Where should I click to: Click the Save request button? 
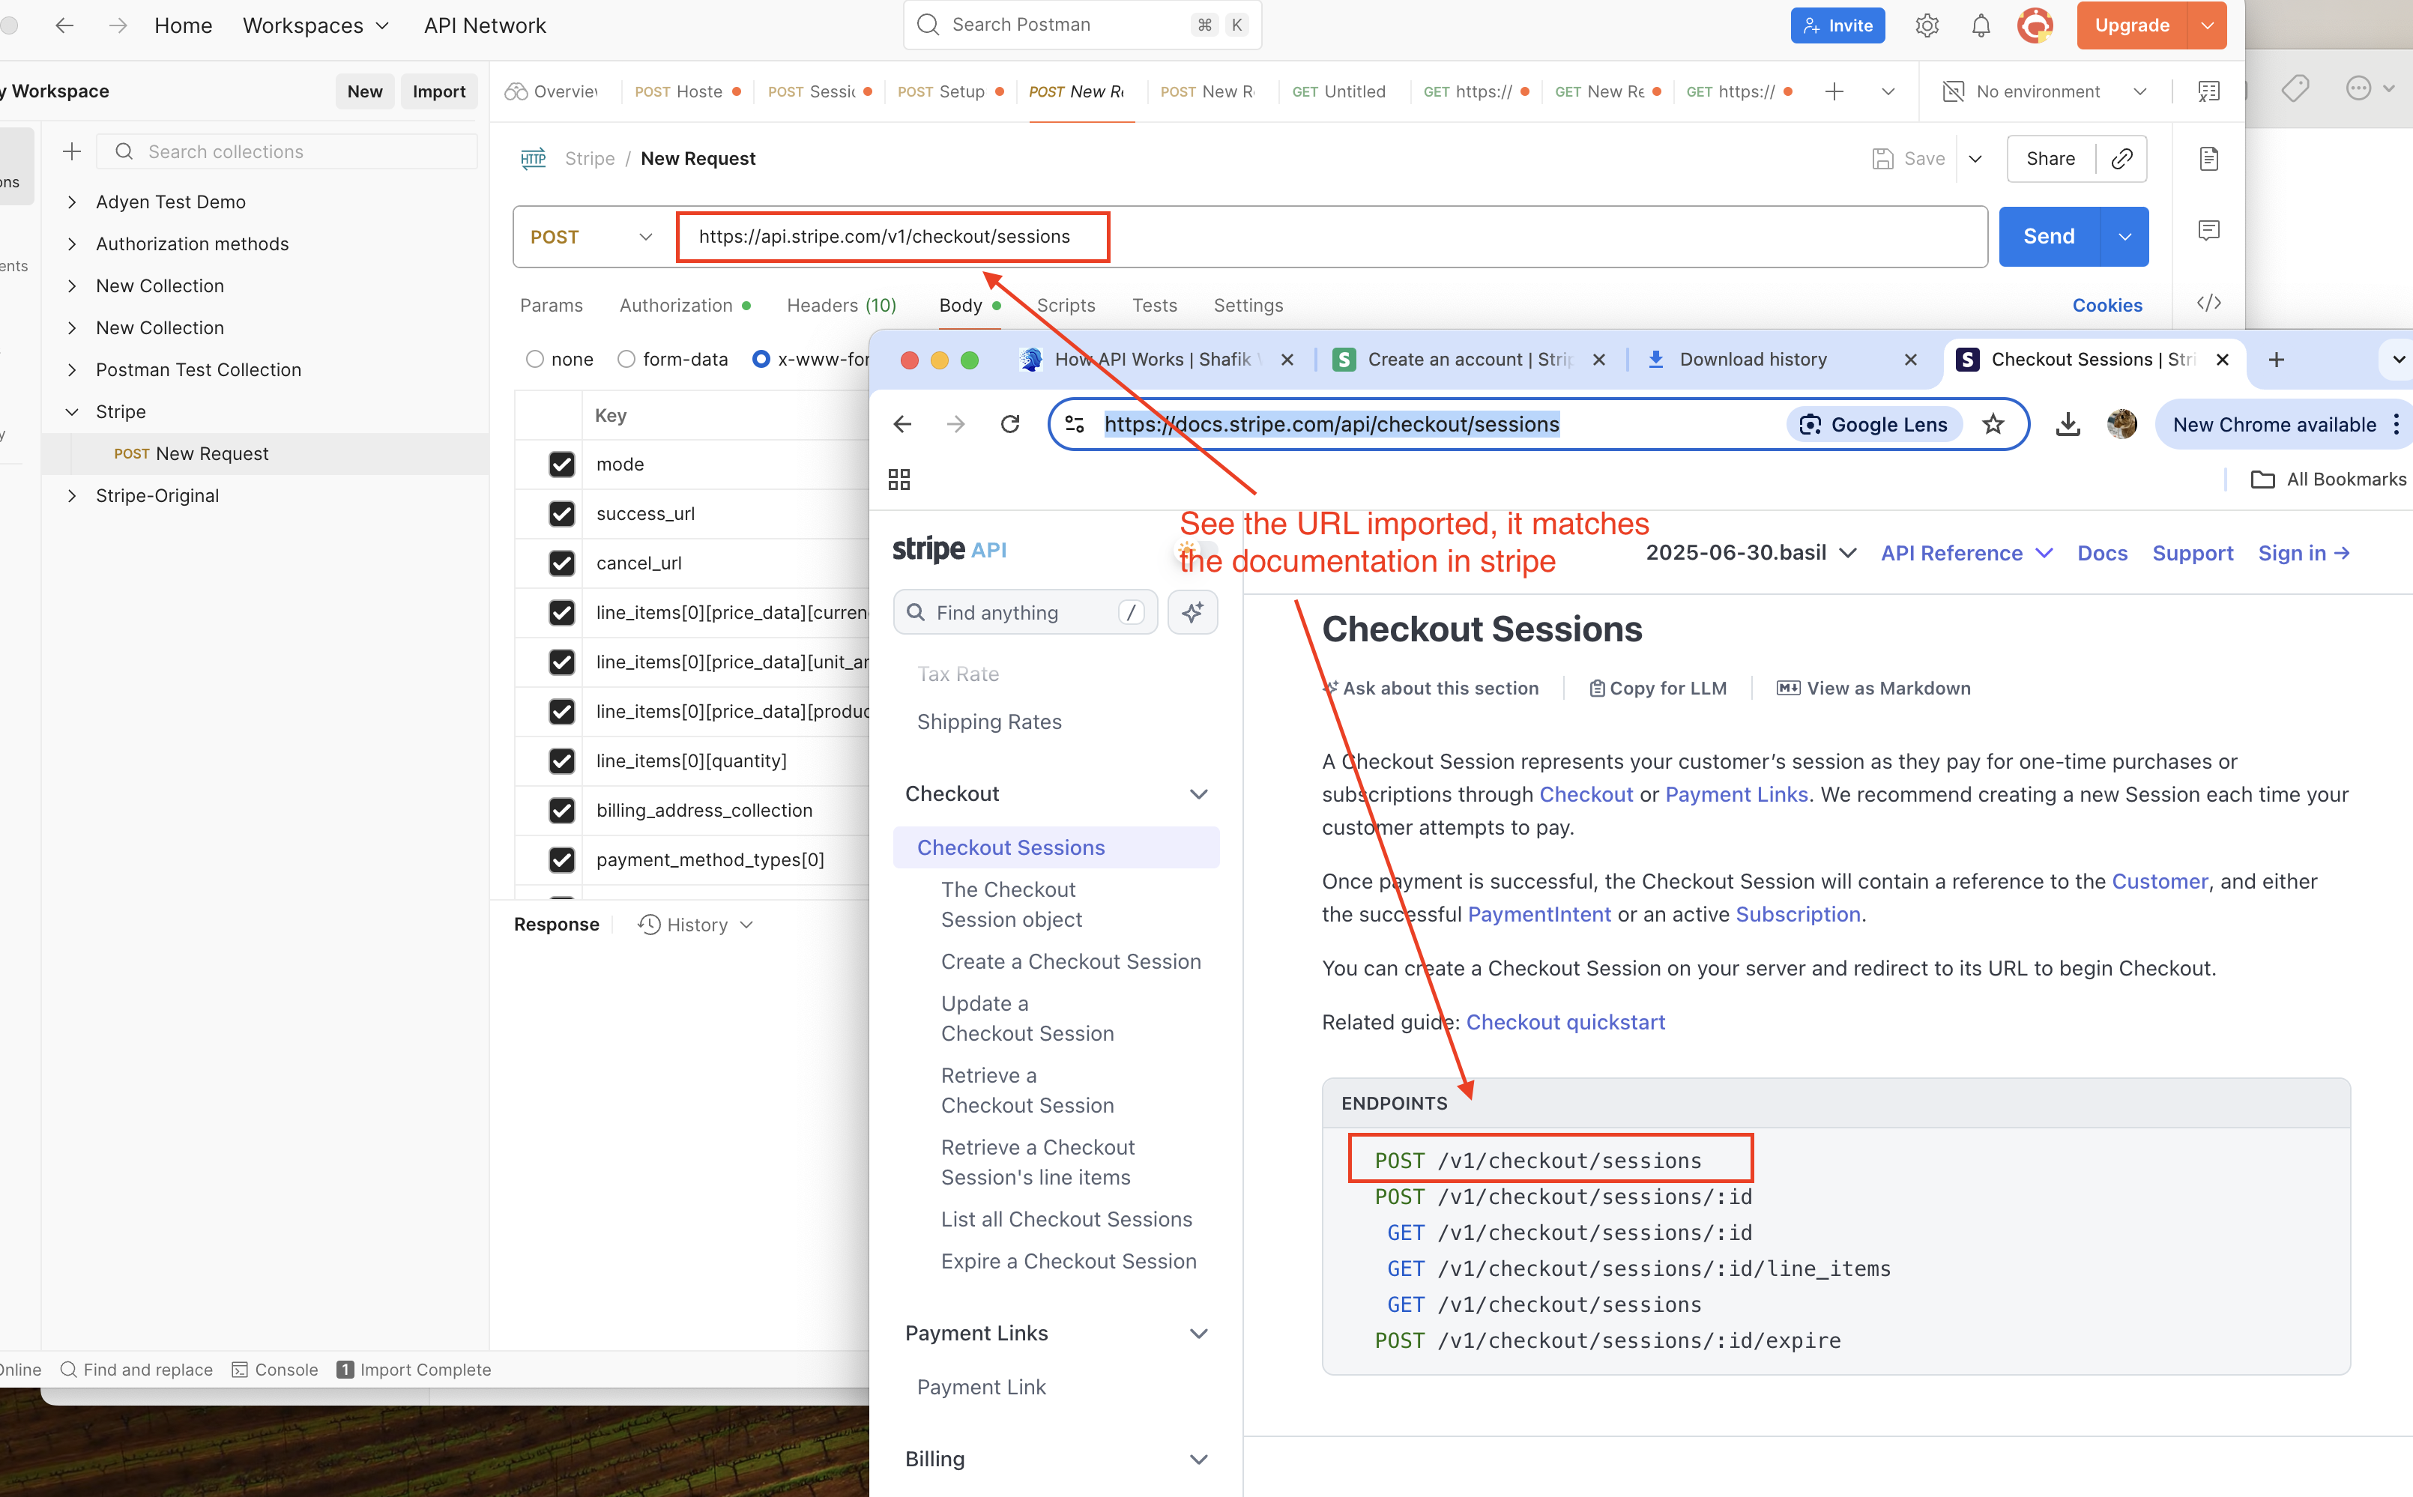point(1908,158)
